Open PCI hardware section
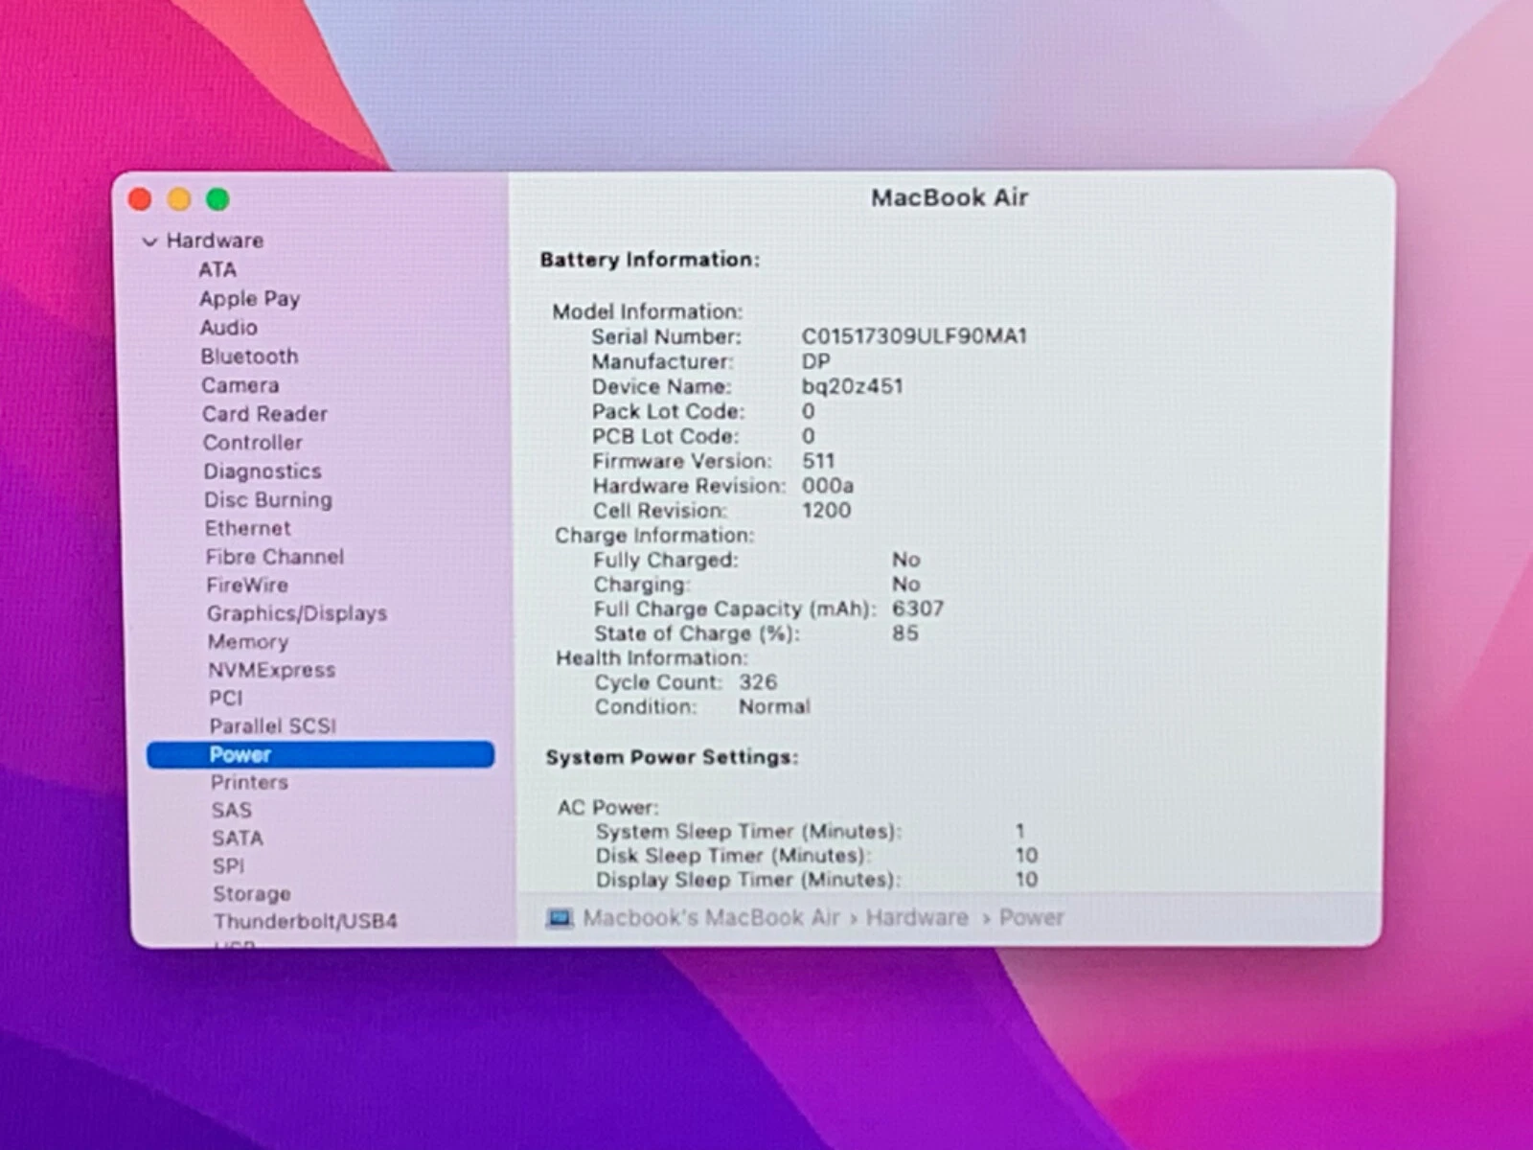The width and height of the screenshot is (1533, 1150). click(226, 698)
